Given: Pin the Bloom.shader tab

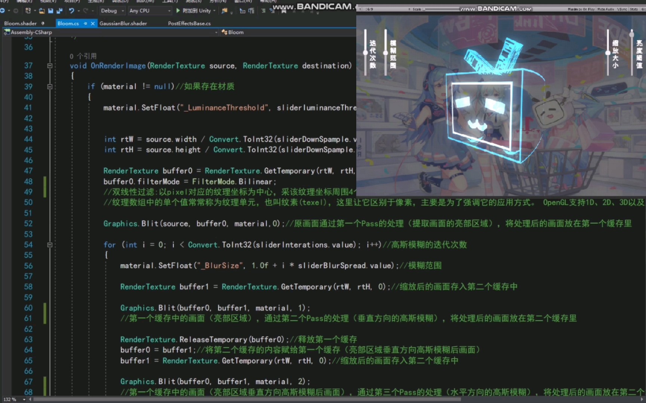Looking at the screenshot, I should [43, 23].
